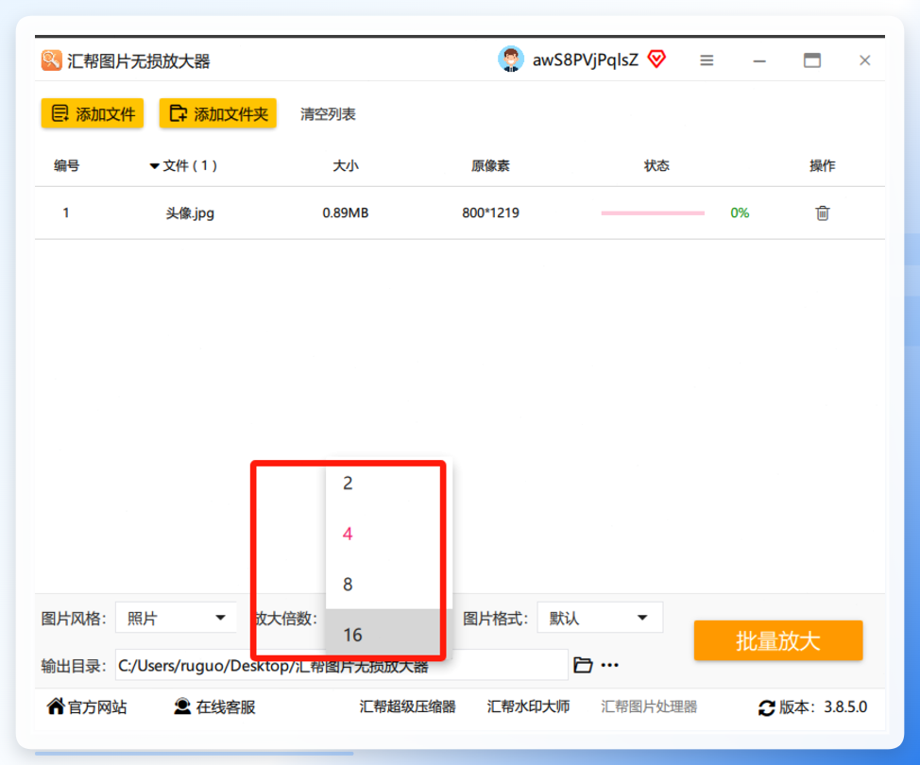Viewport: 920px width, 765px height.
Task: Open the user avatar profile
Action: [x=510, y=59]
